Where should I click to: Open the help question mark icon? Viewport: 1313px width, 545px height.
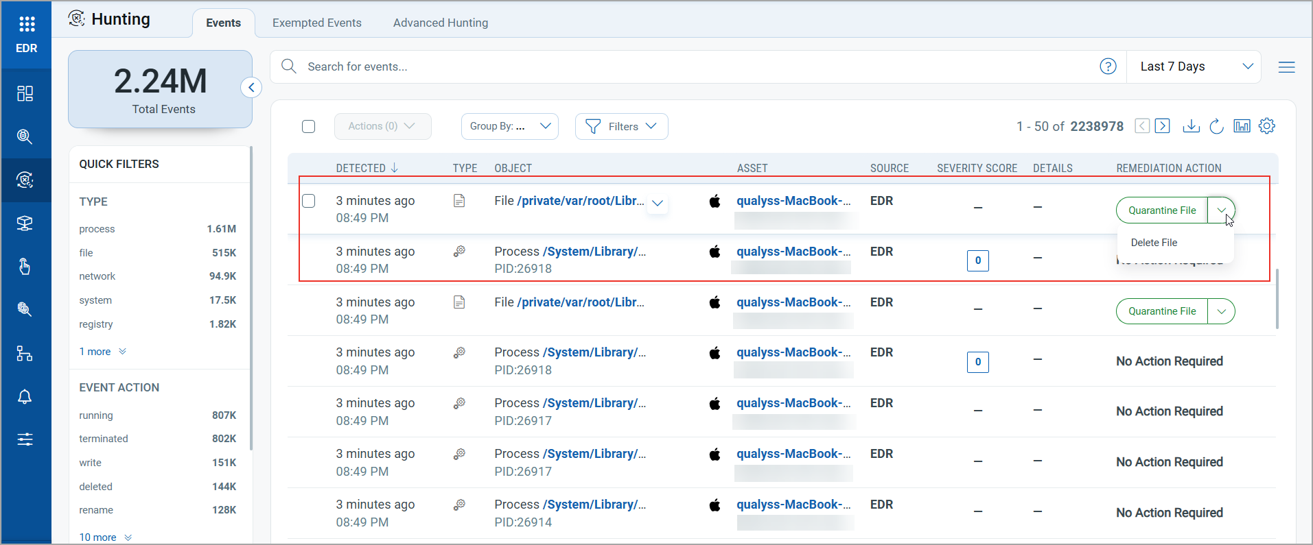[x=1108, y=66]
